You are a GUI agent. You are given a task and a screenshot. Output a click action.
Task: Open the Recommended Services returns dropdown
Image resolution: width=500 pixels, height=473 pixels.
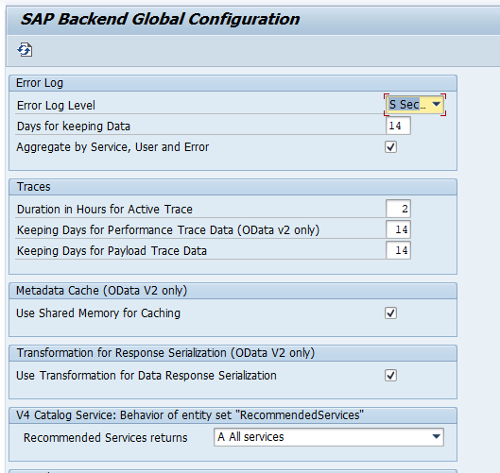[x=328, y=437]
